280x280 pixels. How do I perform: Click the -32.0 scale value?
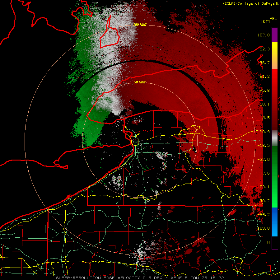tap(264, 160)
